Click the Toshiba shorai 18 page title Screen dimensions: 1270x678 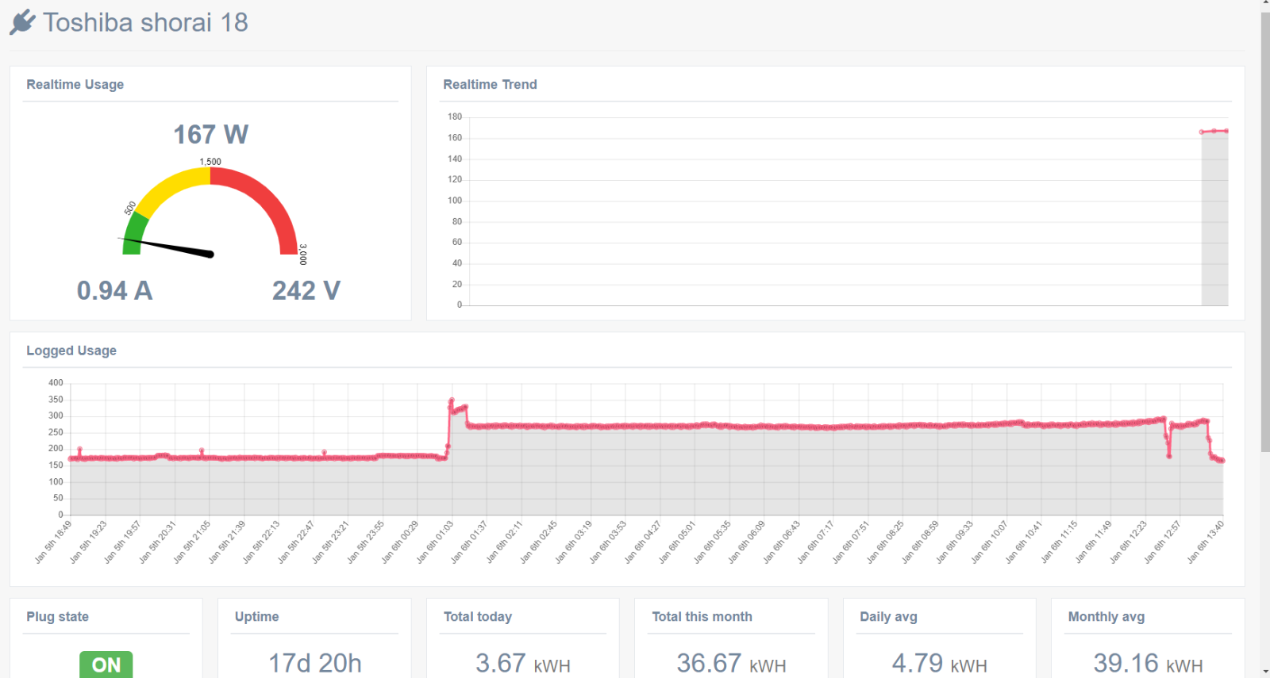click(145, 22)
